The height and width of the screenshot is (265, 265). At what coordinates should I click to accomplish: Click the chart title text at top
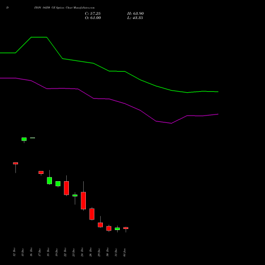coord(65,8)
